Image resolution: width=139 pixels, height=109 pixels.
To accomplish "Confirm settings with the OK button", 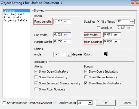I will [x=106, y=103].
